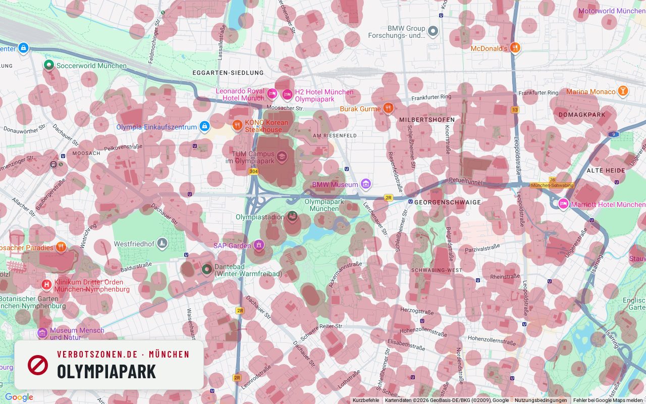The image size is (646, 404).
Task: Click the BMW Group Forschungs marker pin
Action: tap(433, 32)
